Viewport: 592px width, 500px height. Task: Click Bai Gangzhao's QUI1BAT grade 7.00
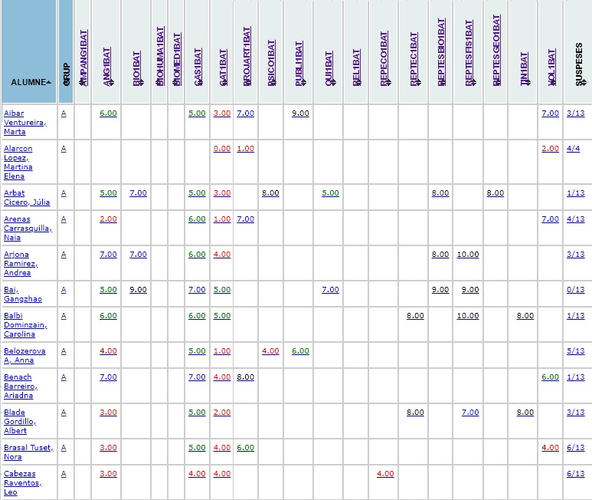click(330, 290)
